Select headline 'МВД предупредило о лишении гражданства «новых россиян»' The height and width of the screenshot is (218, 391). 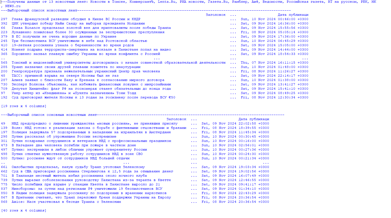click(95, 123)
